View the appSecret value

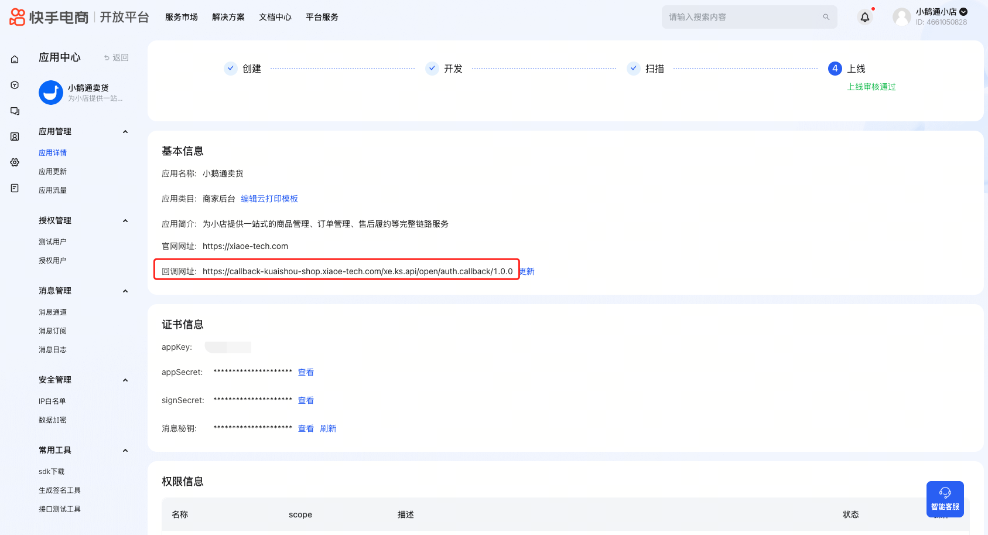(x=306, y=372)
